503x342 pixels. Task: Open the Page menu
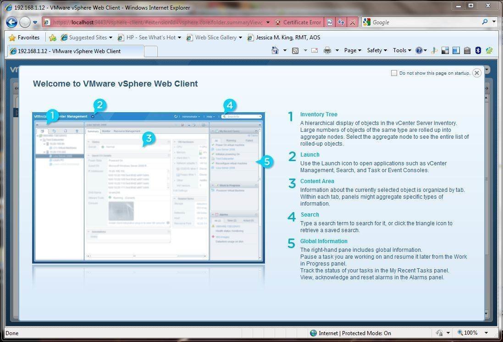(x=352, y=50)
